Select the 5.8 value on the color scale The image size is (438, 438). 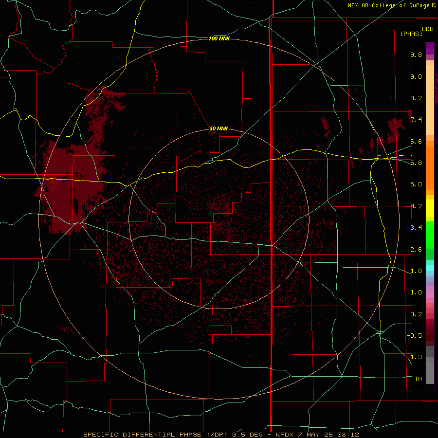(x=416, y=163)
